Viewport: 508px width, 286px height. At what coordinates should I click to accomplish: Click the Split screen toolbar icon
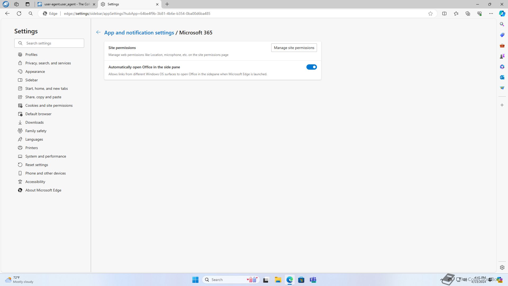[444, 14]
